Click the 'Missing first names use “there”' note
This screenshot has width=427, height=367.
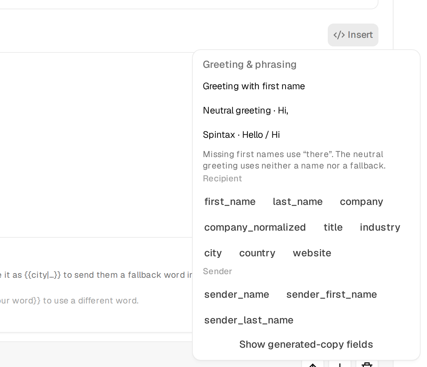(294, 160)
